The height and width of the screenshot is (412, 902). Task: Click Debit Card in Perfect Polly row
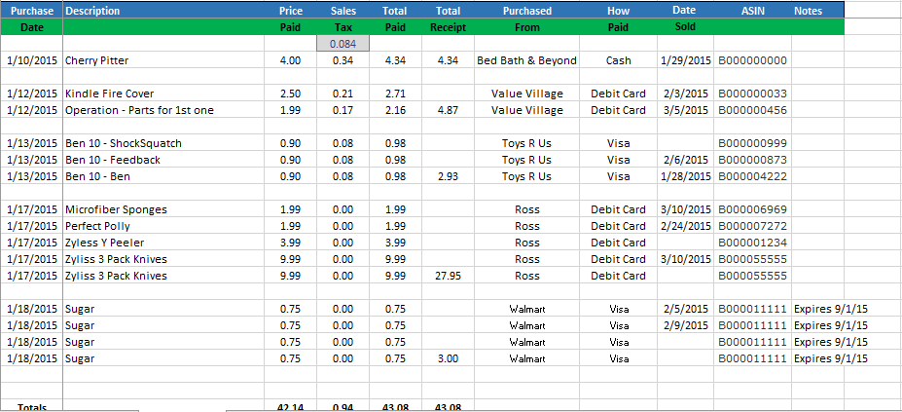pos(619,226)
